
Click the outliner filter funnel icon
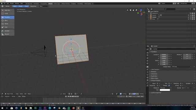190,9
